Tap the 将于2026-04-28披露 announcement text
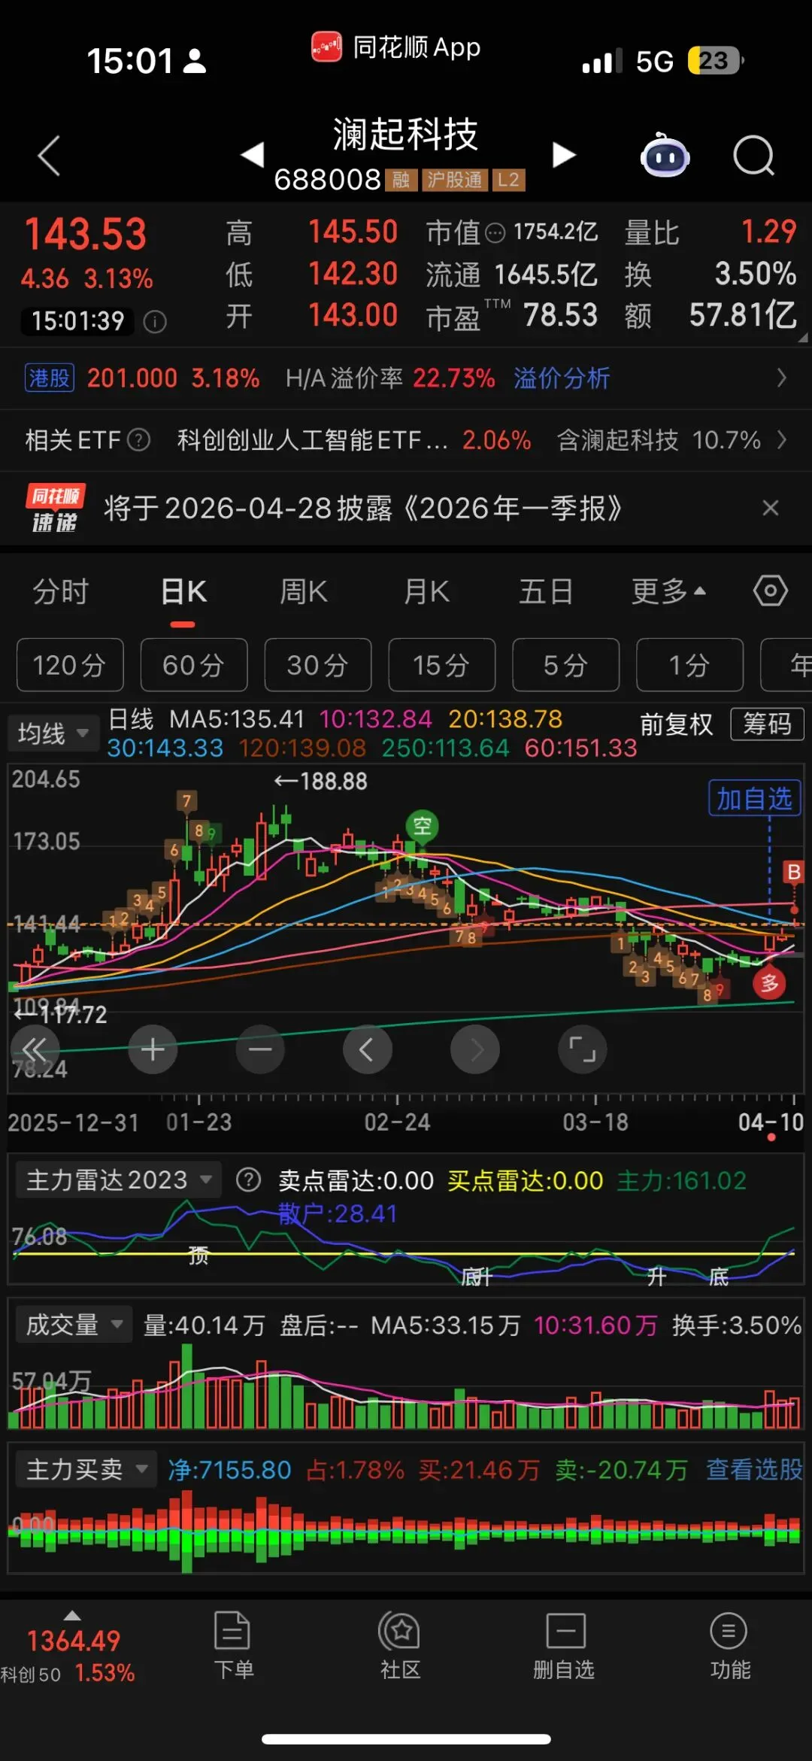This screenshot has width=812, height=1761. [x=362, y=508]
